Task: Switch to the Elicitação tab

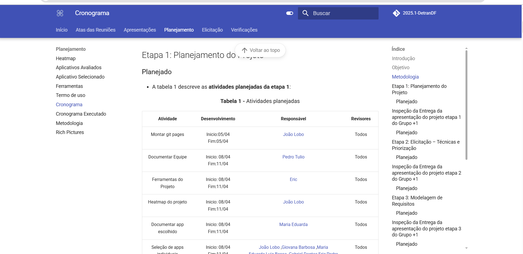Action: click(212, 30)
